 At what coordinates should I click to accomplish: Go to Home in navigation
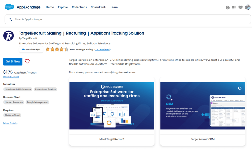coord(50,7)
